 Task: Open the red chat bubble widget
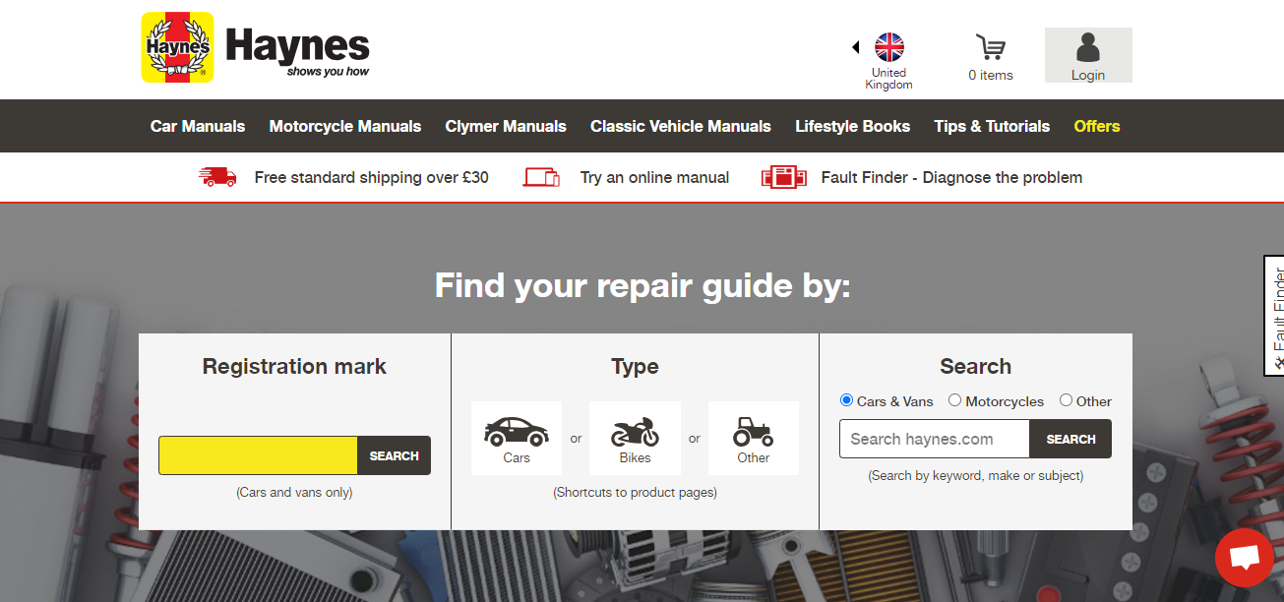pos(1245,558)
